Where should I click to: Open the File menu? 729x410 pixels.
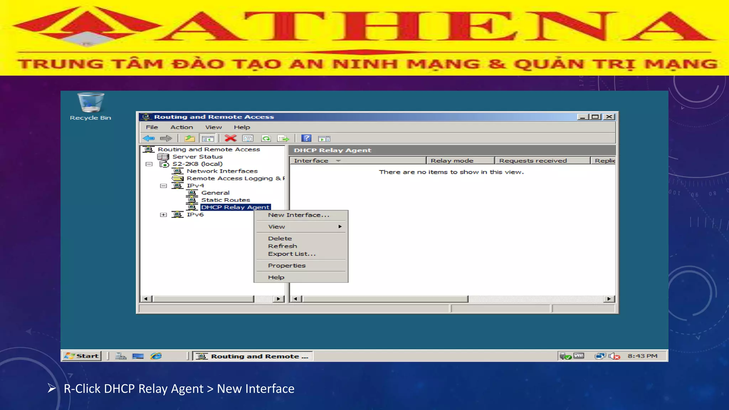(x=152, y=127)
